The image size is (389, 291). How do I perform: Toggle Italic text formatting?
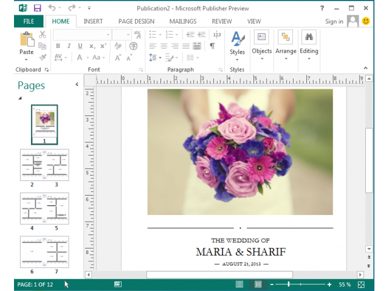pos(69,46)
